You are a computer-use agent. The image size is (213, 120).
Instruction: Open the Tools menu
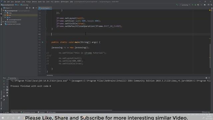(x=48, y=2)
